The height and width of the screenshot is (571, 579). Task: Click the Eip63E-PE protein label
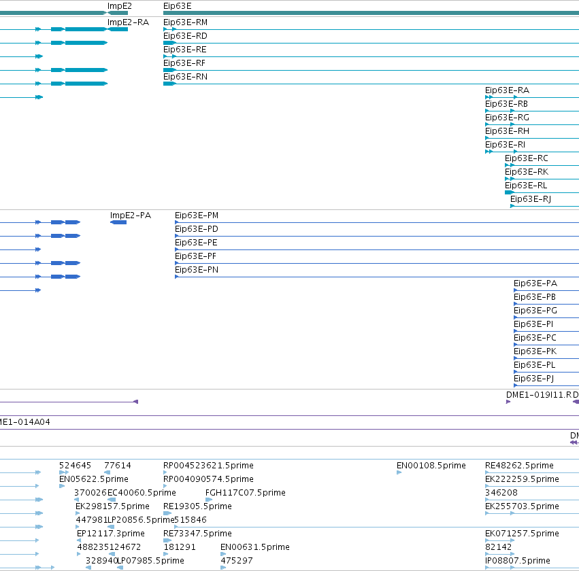pyautogui.click(x=196, y=243)
